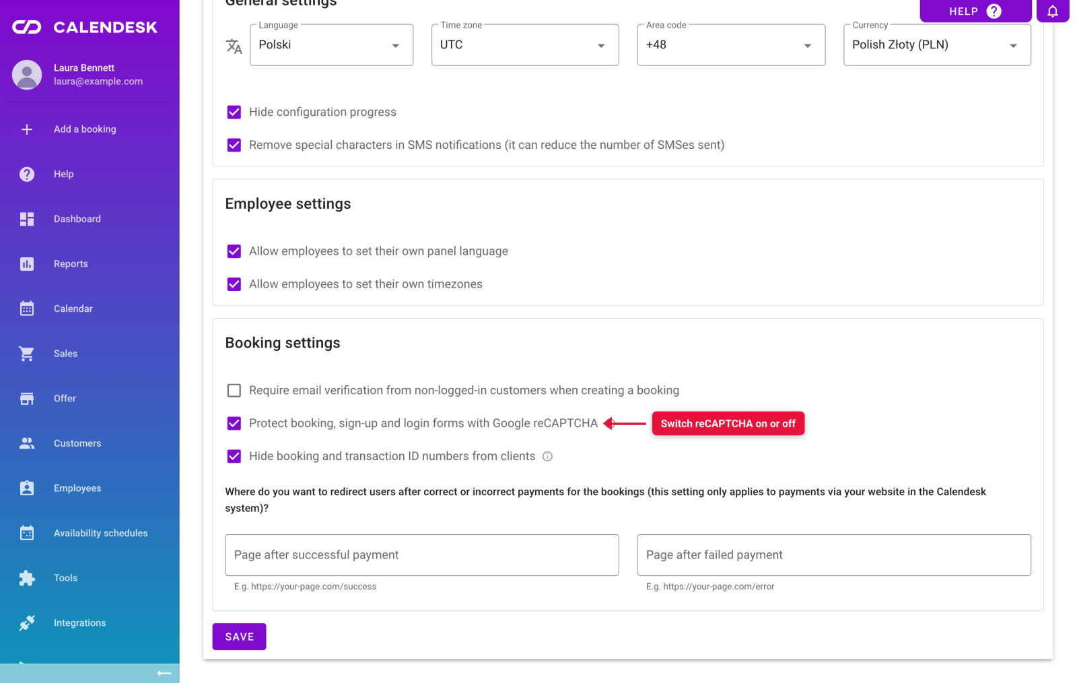This screenshot has height=683, width=1077.
Task: Toggle Remove special characters in SMS checkbox
Action: (234, 145)
